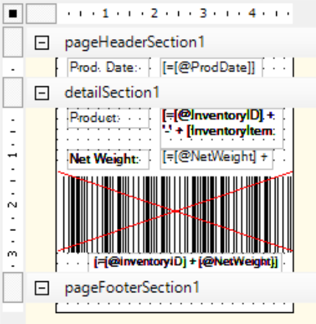
Task: Select the detailSection1 header bar
Action: 171,92
